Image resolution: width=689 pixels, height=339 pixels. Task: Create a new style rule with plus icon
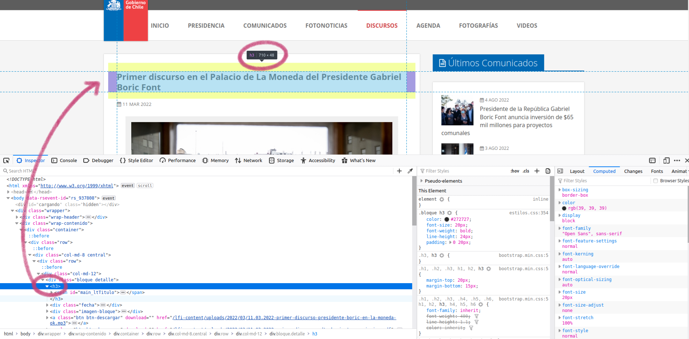tap(536, 171)
